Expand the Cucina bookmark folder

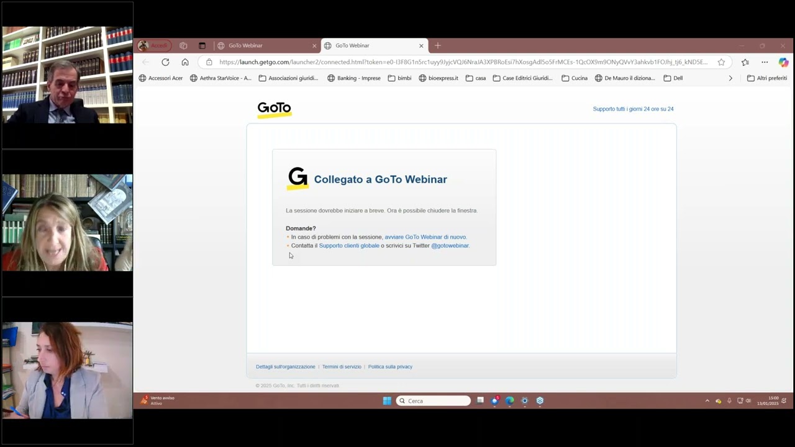pos(575,78)
